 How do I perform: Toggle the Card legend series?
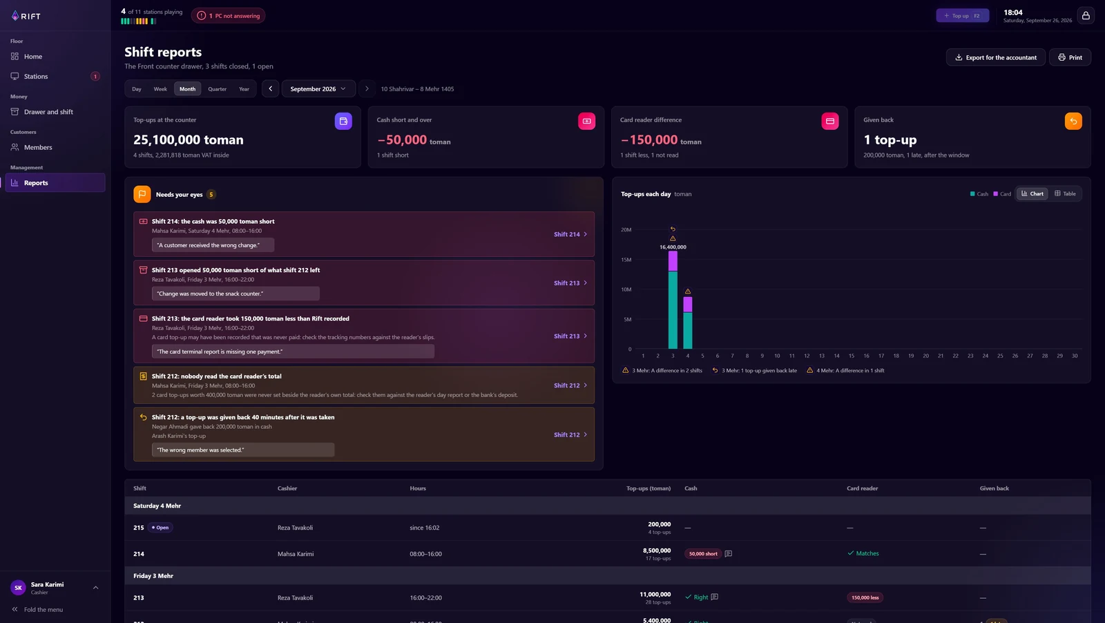pos(1002,194)
